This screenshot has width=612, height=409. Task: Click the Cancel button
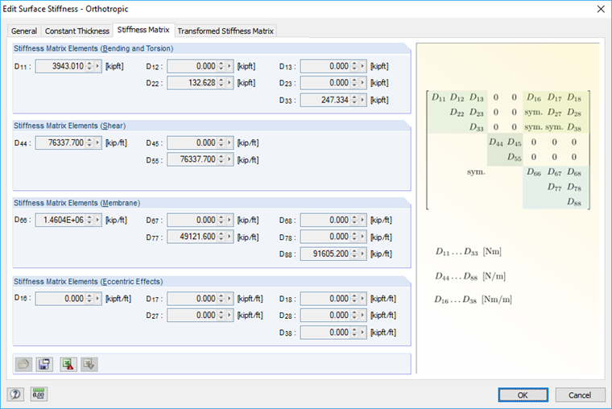pos(580,395)
